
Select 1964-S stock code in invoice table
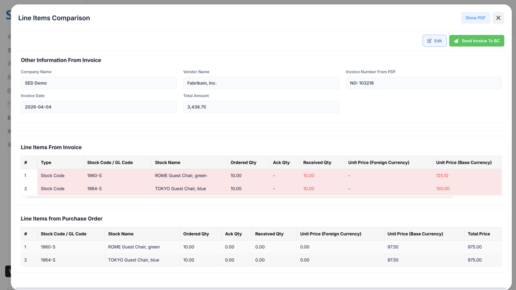(x=94, y=188)
